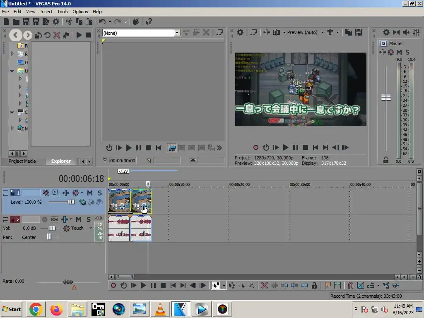This screenshot has width=424, height=318.
Task: Collapse the Computer tree node
Action: (12, 112)
